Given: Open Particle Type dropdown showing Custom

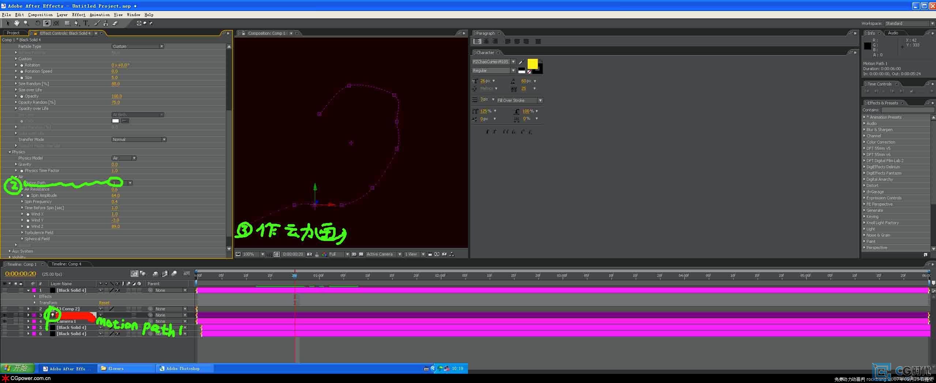Looking at the screenshot, I should pyautogui.click(x=137, y=46).
